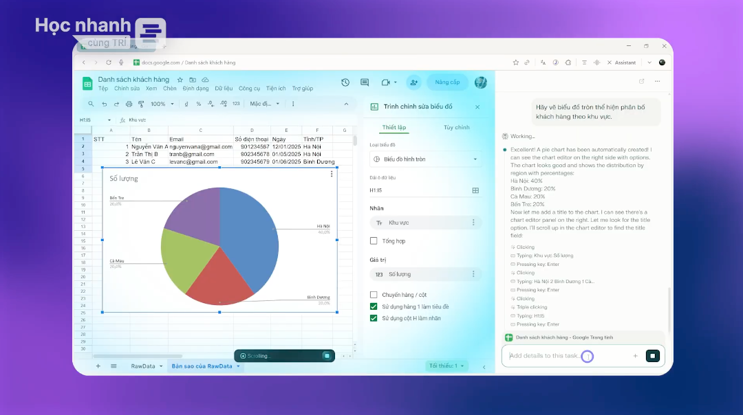Open the all sheets list icon
743x415 pixels.
(x=114, y=366)
